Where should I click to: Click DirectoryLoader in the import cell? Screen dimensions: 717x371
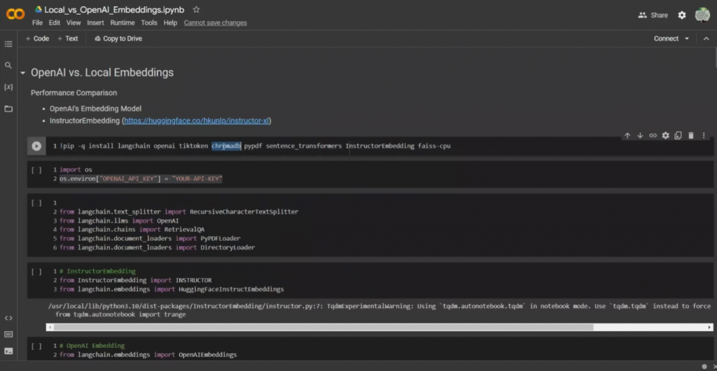pos(228,248)
